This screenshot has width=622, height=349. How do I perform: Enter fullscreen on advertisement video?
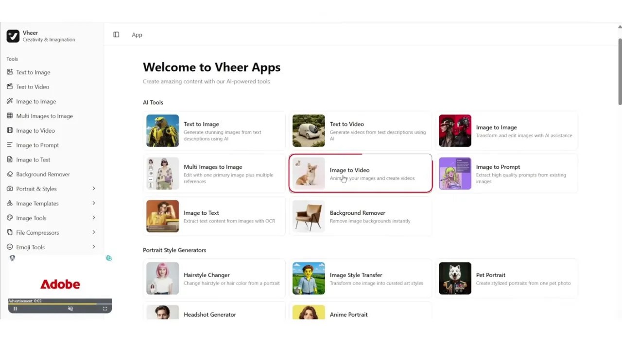pos(104,309)
